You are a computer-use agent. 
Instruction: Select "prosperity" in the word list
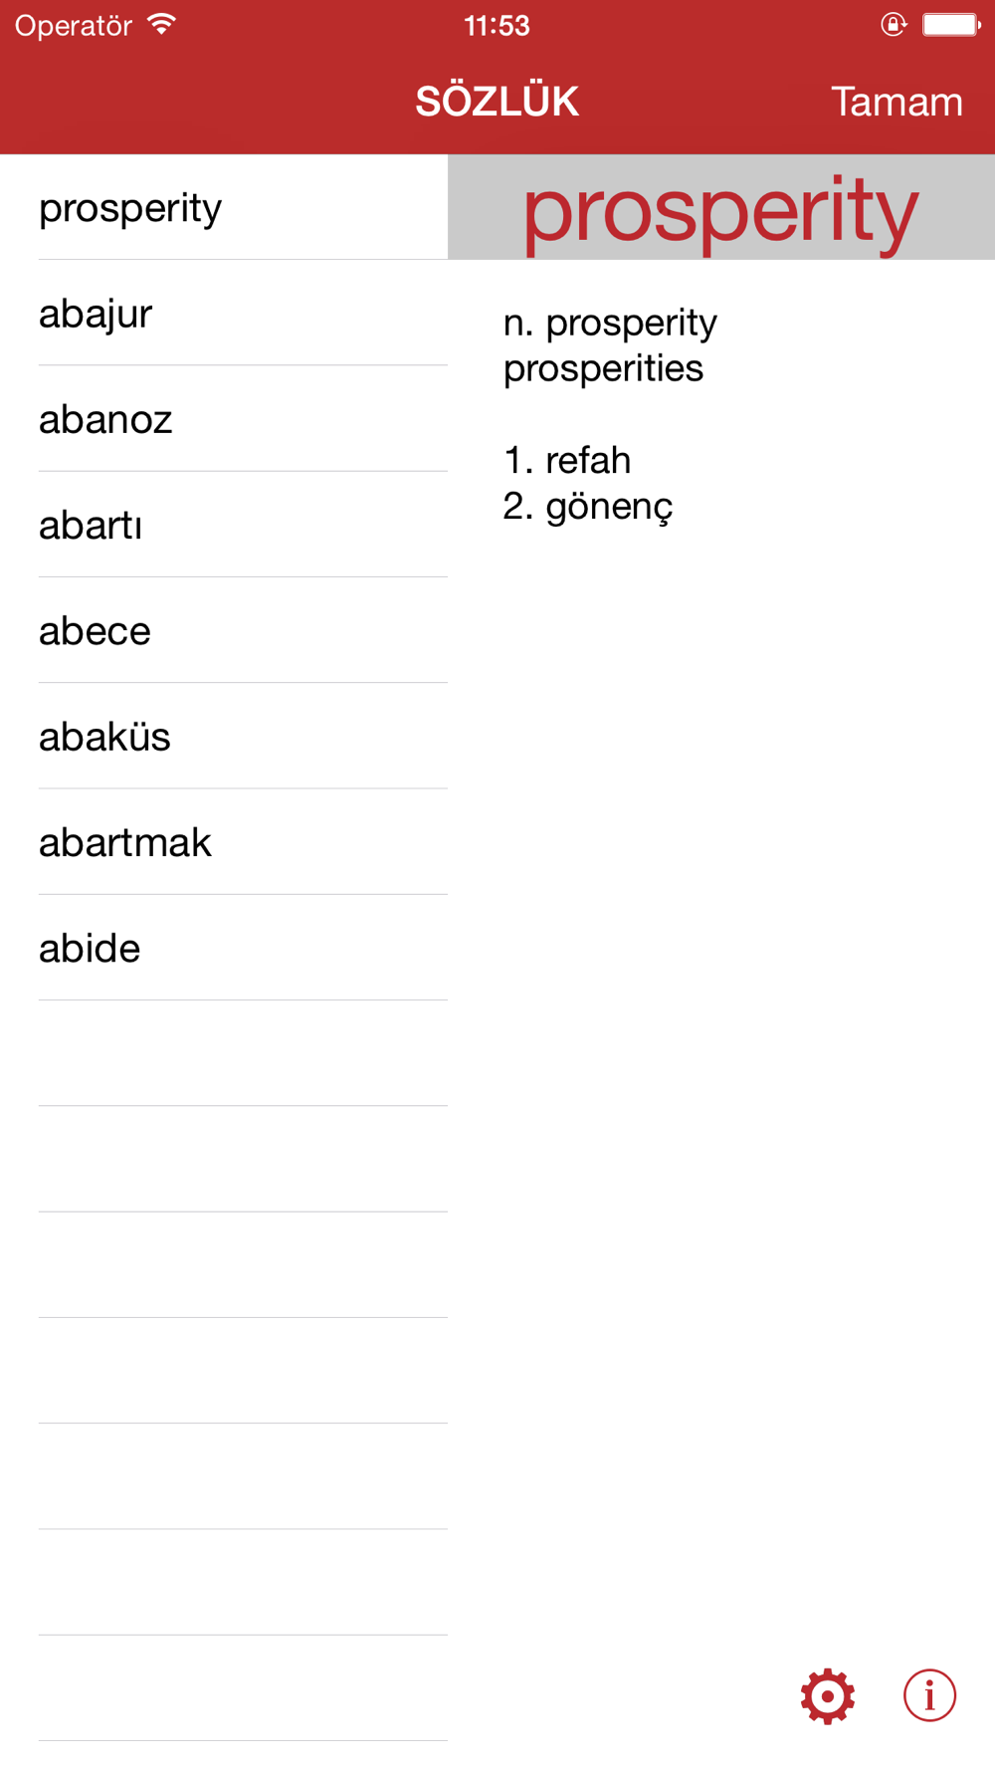(130, 208)
